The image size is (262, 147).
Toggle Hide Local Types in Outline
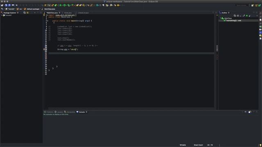[x=250, y=16]
